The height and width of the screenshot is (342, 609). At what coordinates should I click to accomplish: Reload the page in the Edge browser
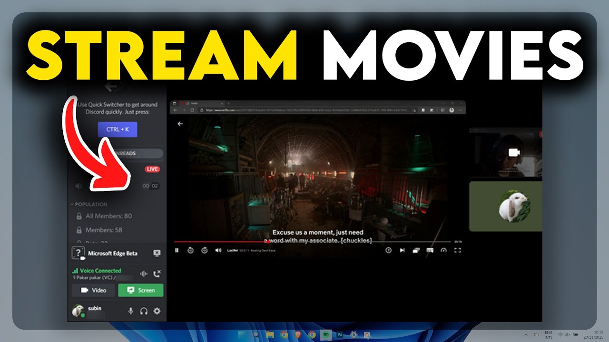pos(192,110)
